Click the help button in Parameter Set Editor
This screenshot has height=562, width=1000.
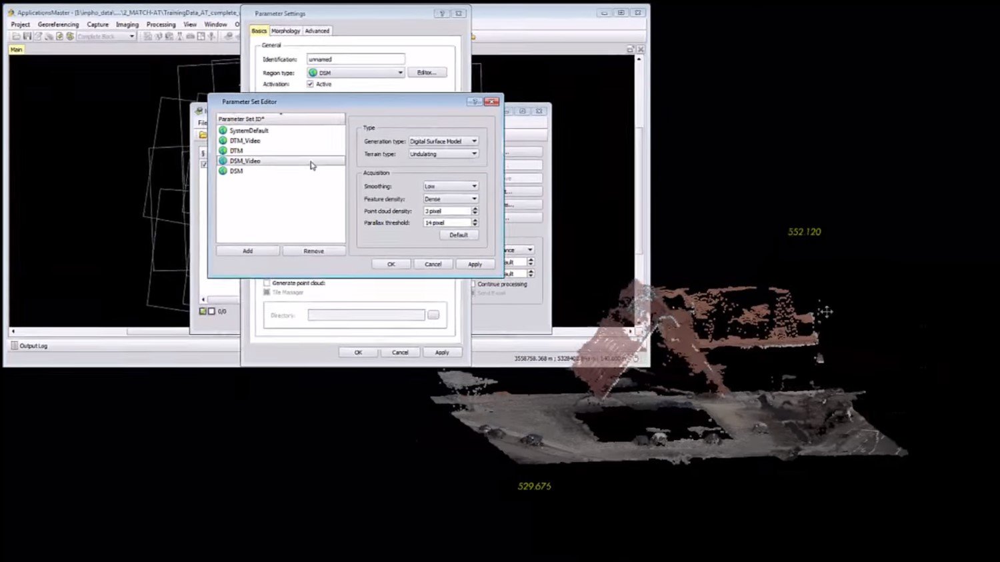tap(474, 101)
